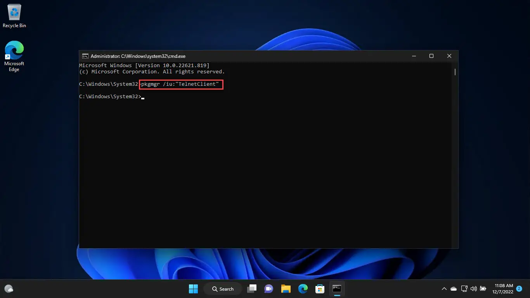Open the taskbar Search box

tap(223, 289)
